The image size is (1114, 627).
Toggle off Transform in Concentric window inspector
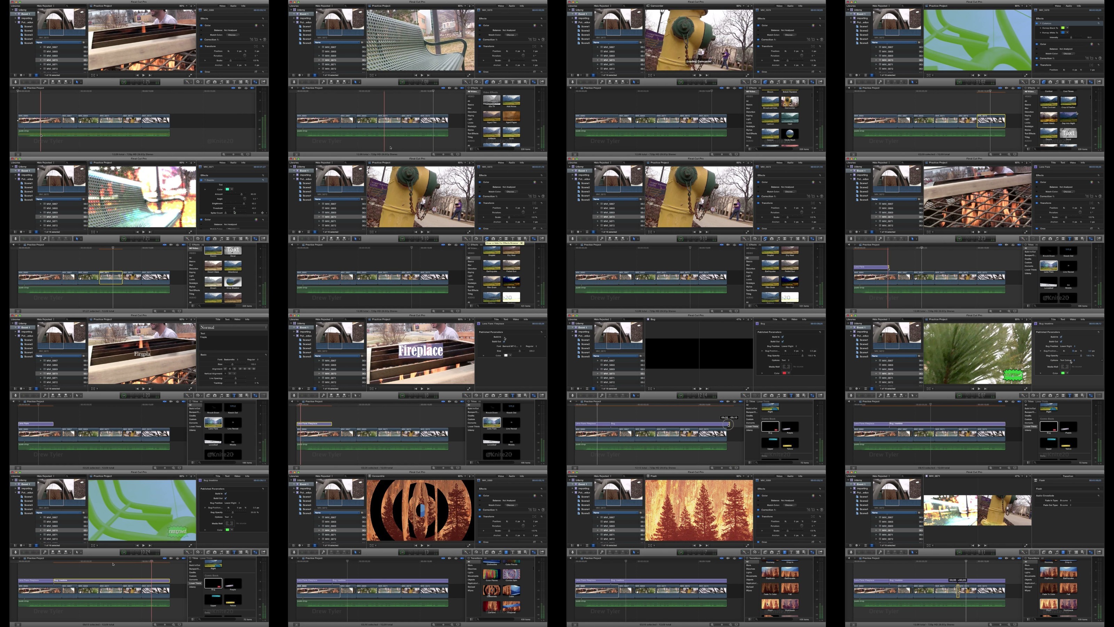480,516
